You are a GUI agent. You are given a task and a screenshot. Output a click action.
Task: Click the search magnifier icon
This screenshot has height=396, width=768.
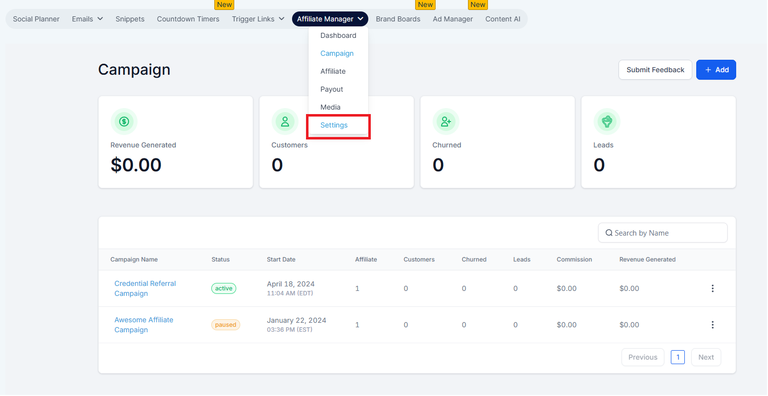pos(609,233)
